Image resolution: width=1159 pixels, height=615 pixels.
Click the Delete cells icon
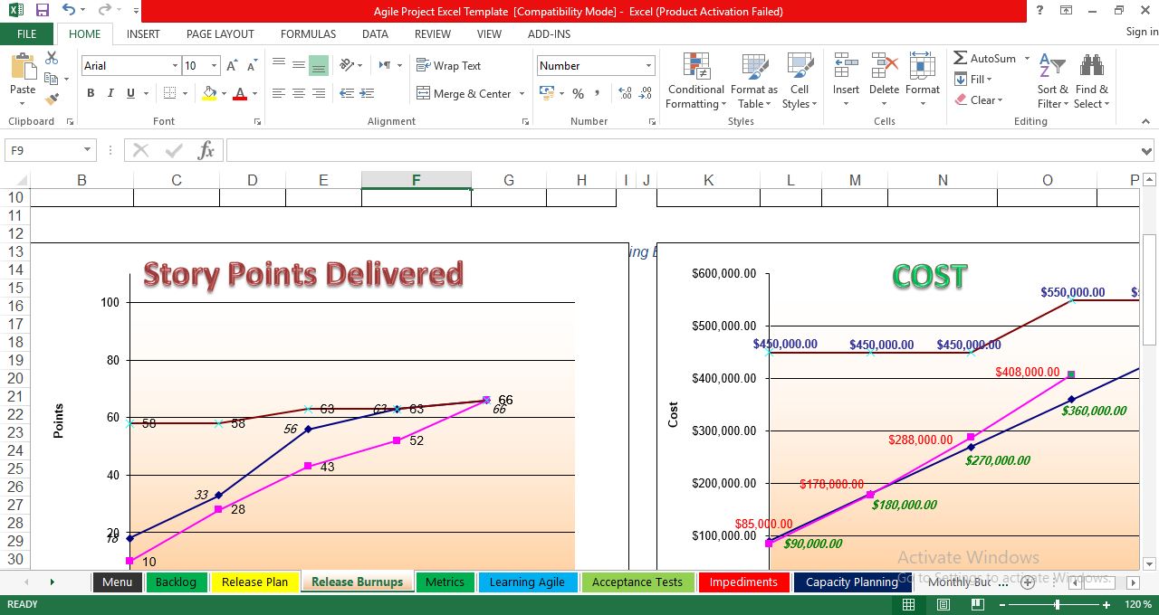coord(884,66)
